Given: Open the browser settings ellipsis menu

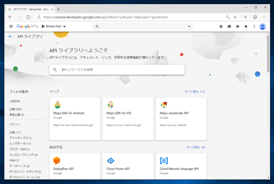Looking at the screenshot, I should coord(264,17).
